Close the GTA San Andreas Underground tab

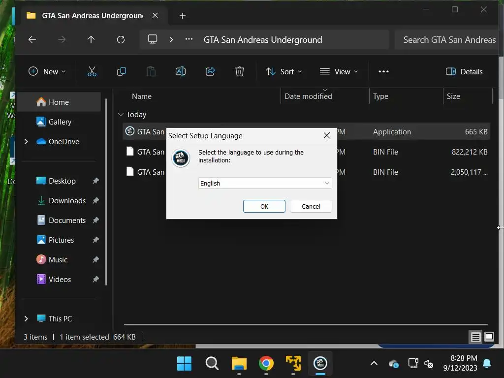point(155,15)
